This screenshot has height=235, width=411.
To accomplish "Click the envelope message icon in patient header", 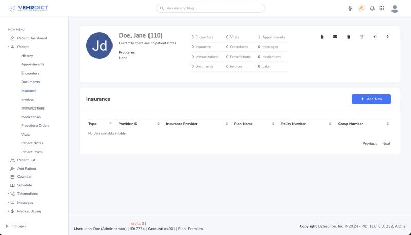I will pyautogui.click(x=335, y=37).
